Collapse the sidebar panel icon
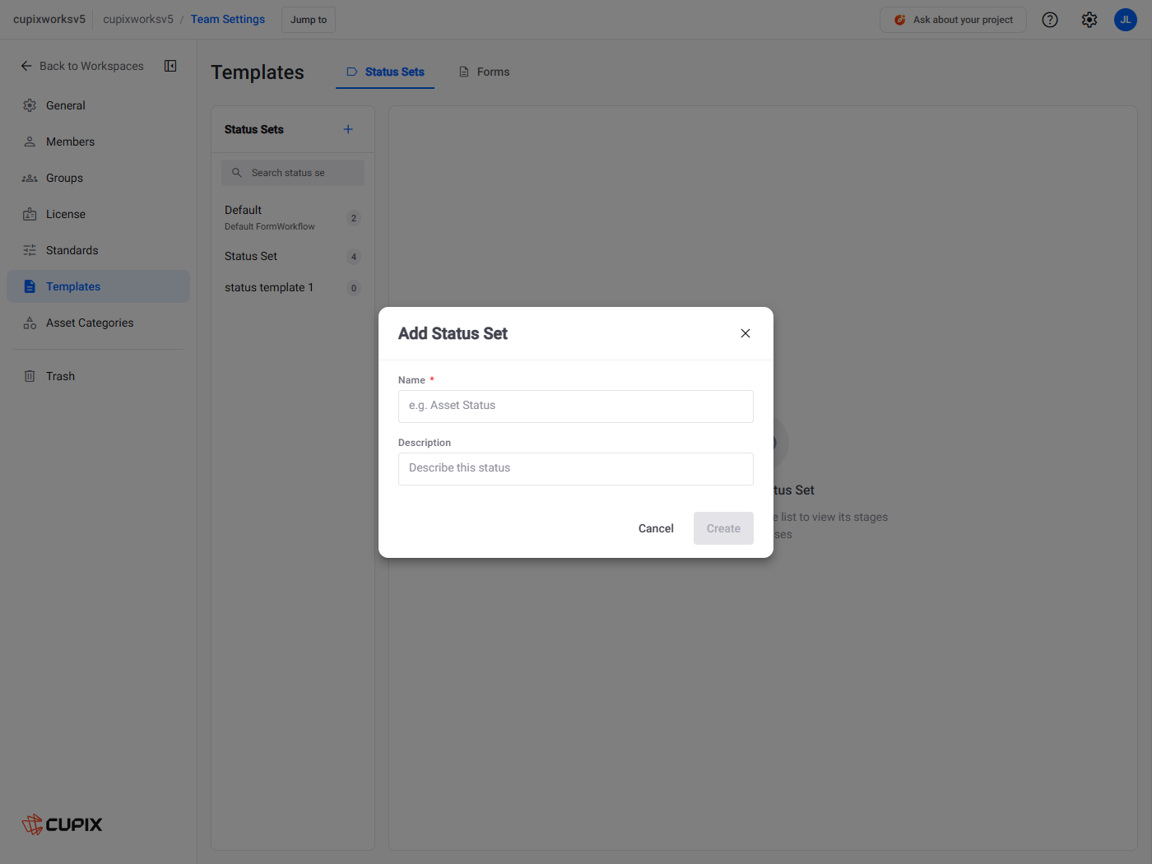Viewport: 1152px width, 864px height. pyautogui.click(x=170, y=66)
